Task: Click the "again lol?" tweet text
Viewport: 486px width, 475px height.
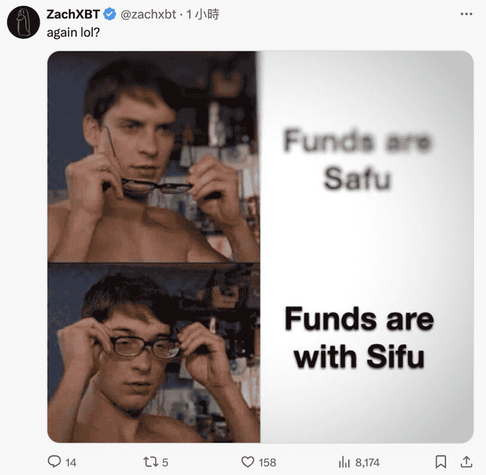Action: (x=73, y=33)
